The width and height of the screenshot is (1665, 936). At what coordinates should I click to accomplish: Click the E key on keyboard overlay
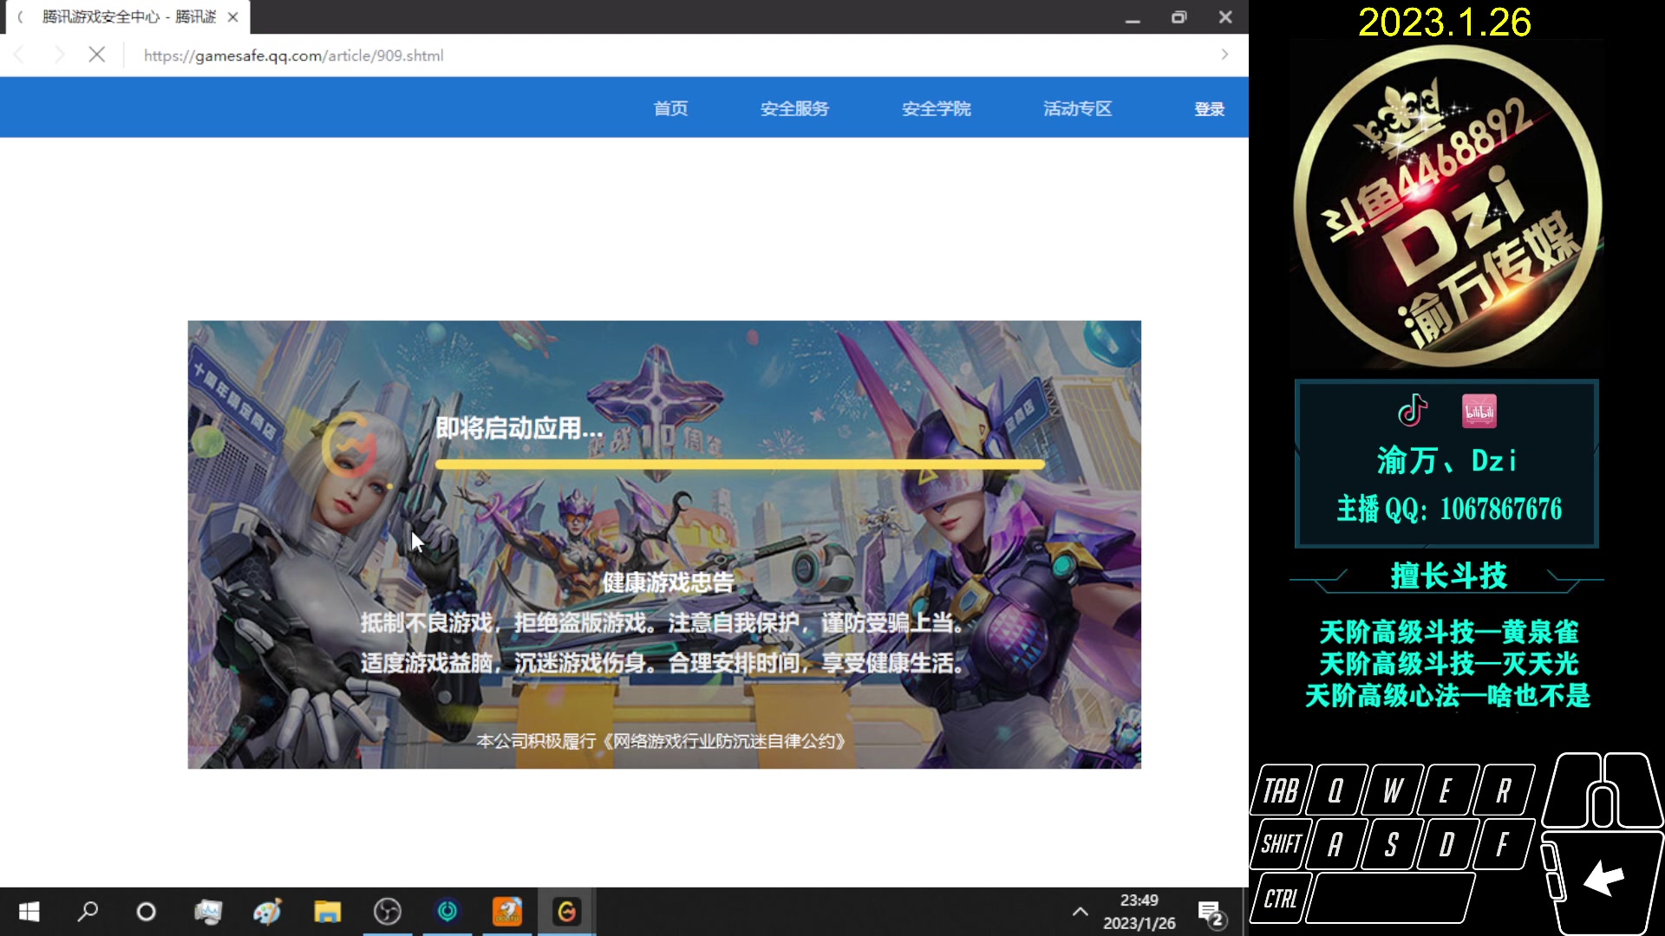coord(1446,790)
